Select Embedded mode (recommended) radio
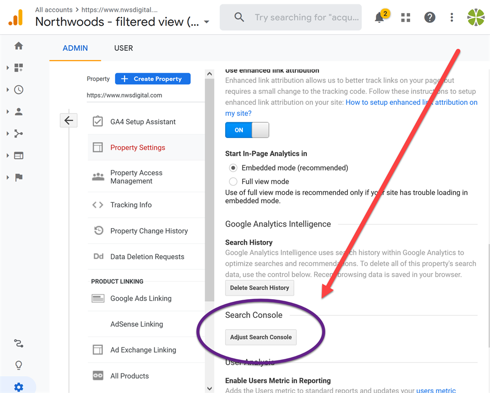Screen dimensions: 490x393 (x=233, y=168)
